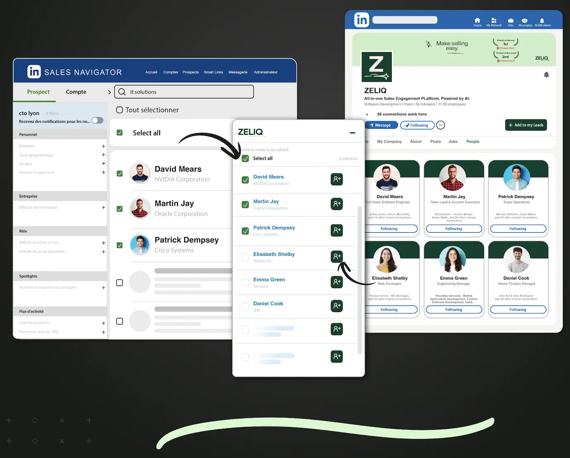Image resolution: width=570 pixels, height=458 pixels.
Task: Expand Liste de prospects filter
Action: click(103, 323)
